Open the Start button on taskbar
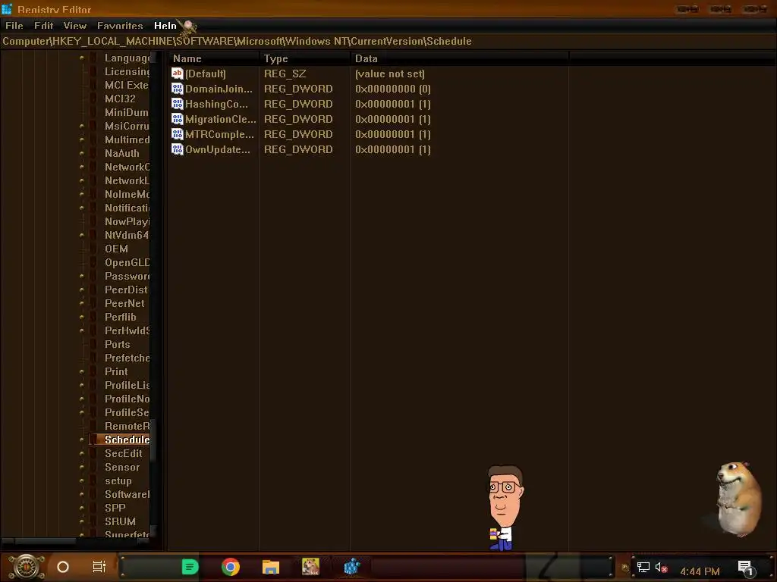Image resolution: width=777 pixels, height=582 pixels. (x=27, y=567)
